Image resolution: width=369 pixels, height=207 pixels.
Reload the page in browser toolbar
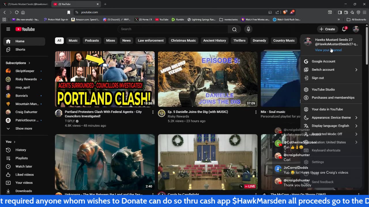[17, 12]
